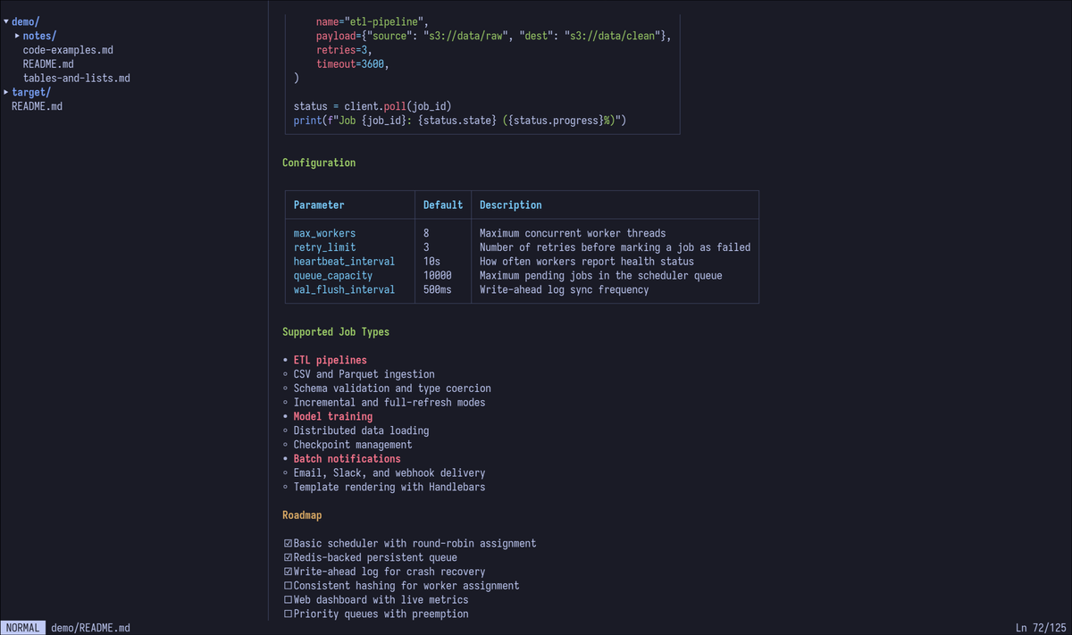
Task: Click the Configuration section heading
Action: tap(319, 163)
